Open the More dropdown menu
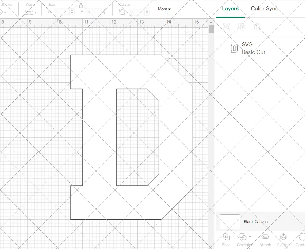 [164, 9]
